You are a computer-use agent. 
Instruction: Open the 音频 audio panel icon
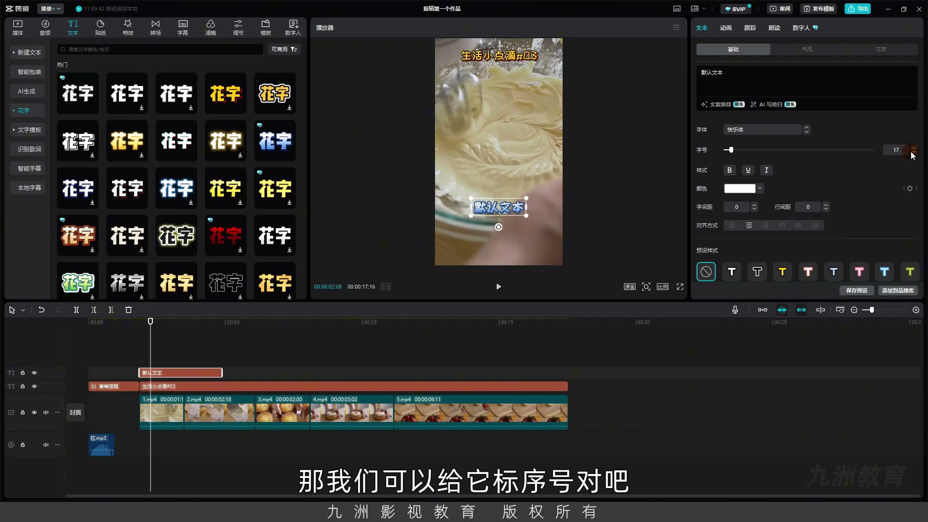45,28
